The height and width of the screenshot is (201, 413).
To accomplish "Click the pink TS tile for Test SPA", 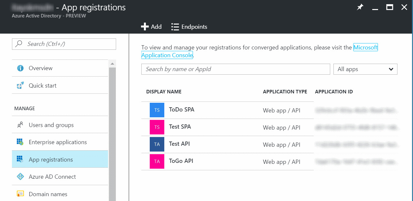I will pyautogui.click(x=157, y=127).
